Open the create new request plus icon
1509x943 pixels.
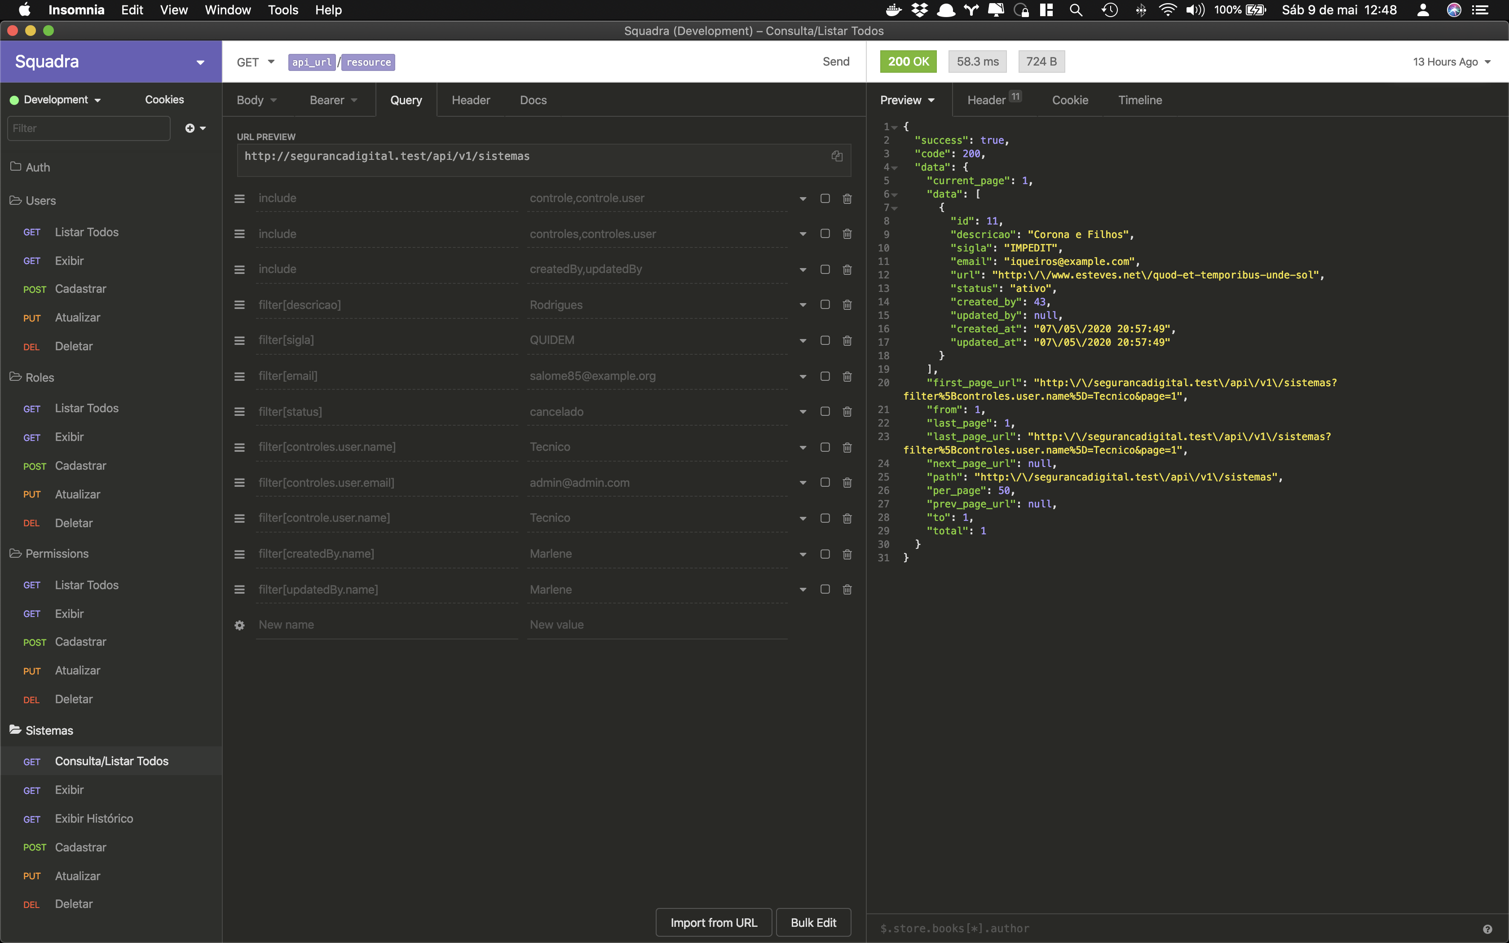click(190, 128)
